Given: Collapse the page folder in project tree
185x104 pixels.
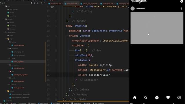Looking at the screenshot, I should point(6,39).
